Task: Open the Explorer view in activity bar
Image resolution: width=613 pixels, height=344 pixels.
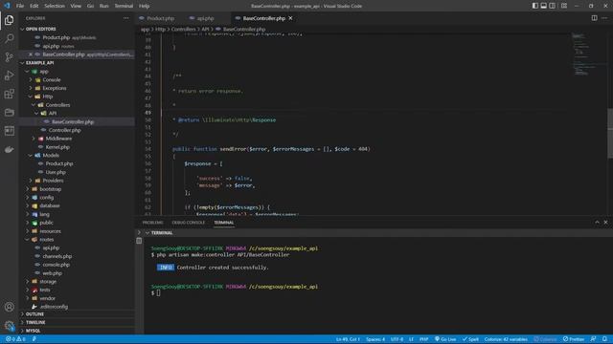Action: 9,20
